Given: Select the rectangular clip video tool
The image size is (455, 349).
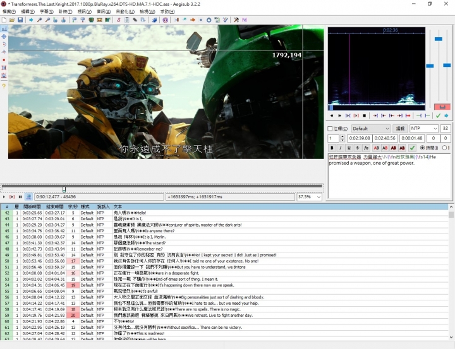Looking at the screenshot, I should pos(4,68).
